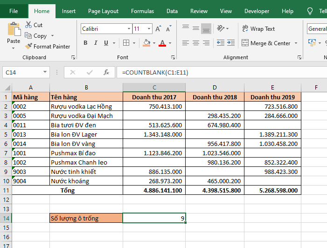Click Increase Font Size icon
Screen dimensions: 327x248
(x=158, y=29)
